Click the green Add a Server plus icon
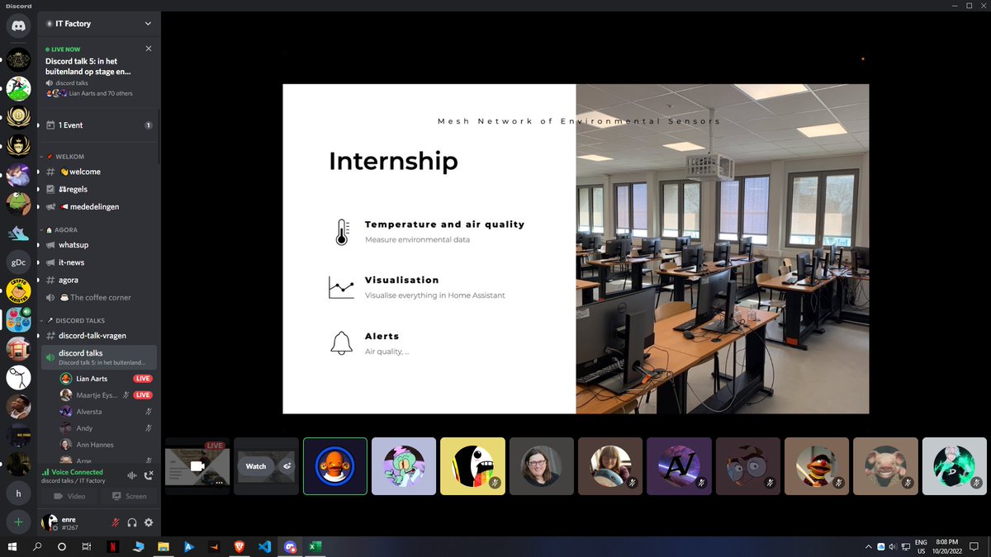This screenshot has width=991, height=557. (18, 522)
